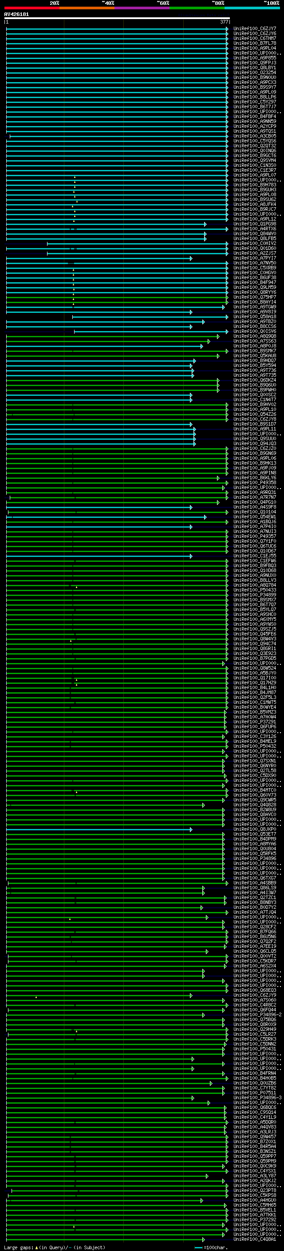
Task: Open hit UniRef100_Q58A18
Action: click(254, 317)
